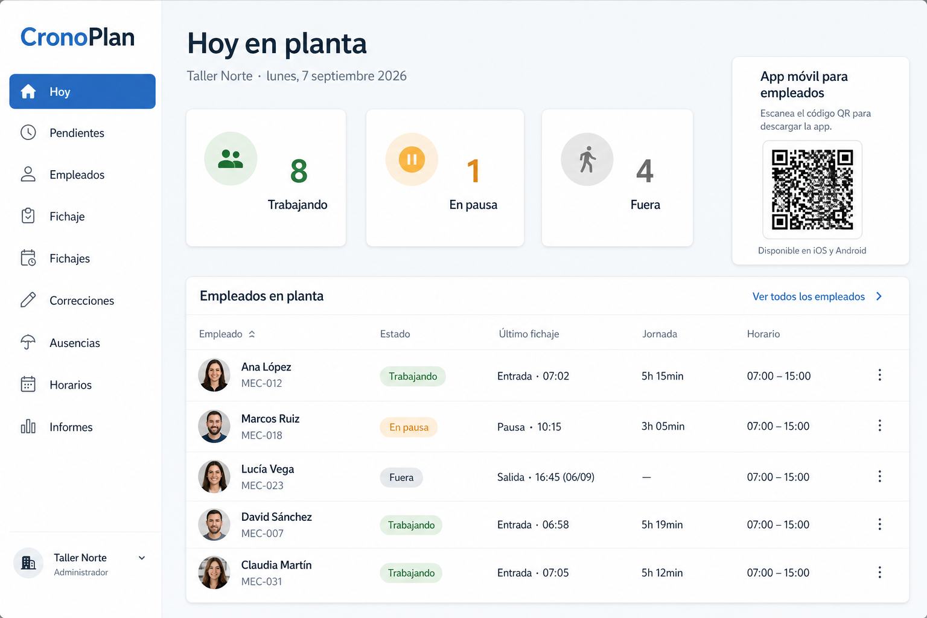Click the Último fichaje column header
This screenshot has height=618, width=927.
coord(529,334)
